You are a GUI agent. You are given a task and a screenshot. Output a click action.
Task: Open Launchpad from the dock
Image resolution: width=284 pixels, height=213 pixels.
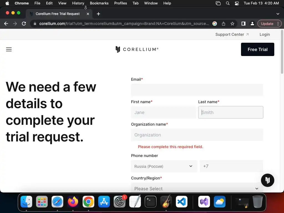click(x=42, y=202)
